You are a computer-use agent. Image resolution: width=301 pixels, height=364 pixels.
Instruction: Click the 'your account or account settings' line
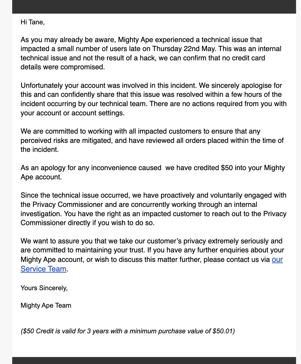73,113
